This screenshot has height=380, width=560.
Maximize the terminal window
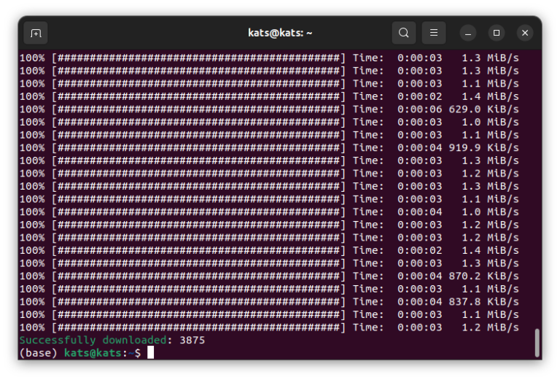[497, 33]
